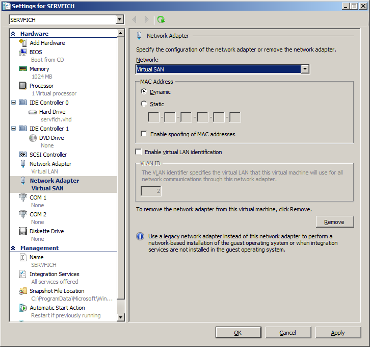
Task: Click the servfich.vhd text under Hard Drive
Action: (x=56, y=119)
